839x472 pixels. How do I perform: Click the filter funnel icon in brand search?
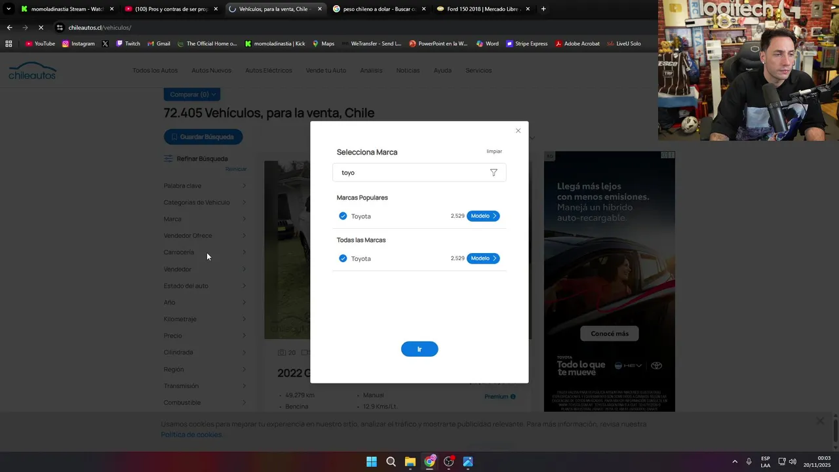(x=494, y=172)
